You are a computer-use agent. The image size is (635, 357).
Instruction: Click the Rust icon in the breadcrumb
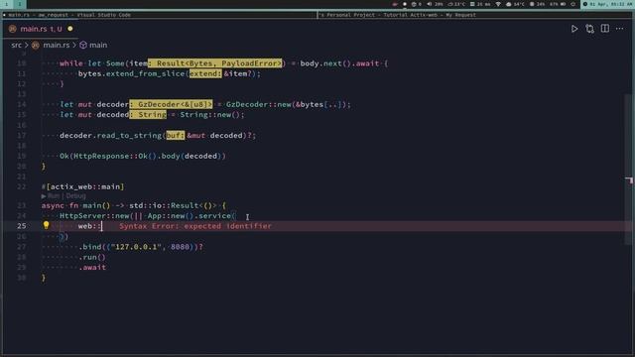36,45
